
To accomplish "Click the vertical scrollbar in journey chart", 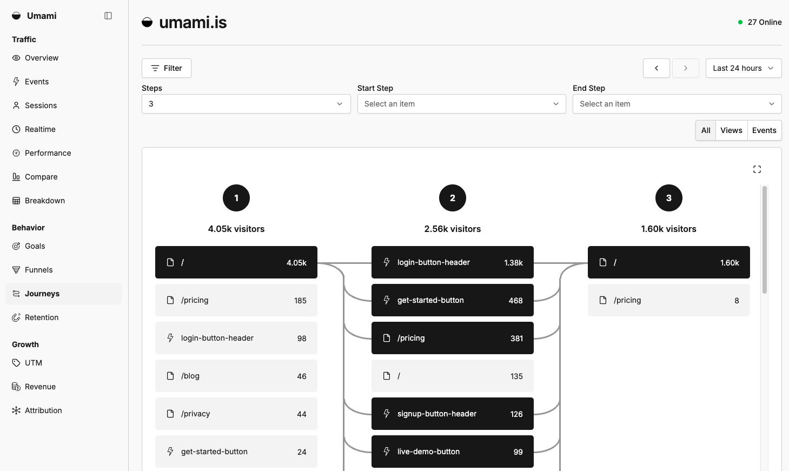I will pyautogui.click(x=765, y=240).
